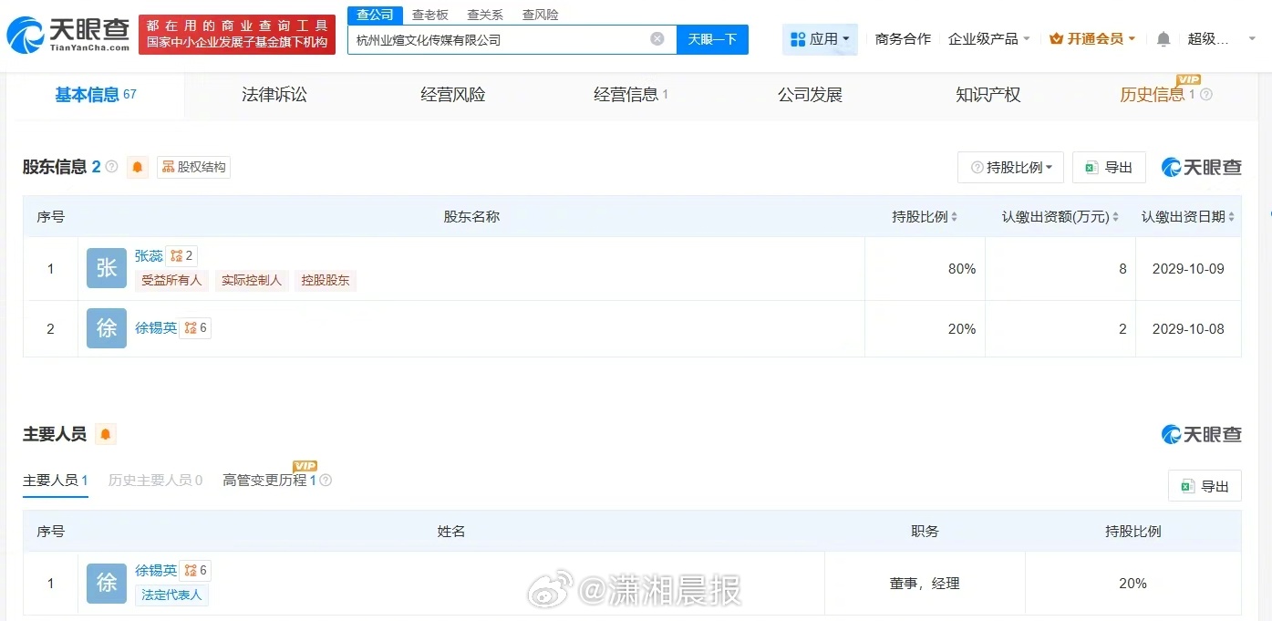This screenshot has height=621, width=1272.
Task: Click the 实际控制人 tag
Action: pyautogui.click(x=252, y=281)
